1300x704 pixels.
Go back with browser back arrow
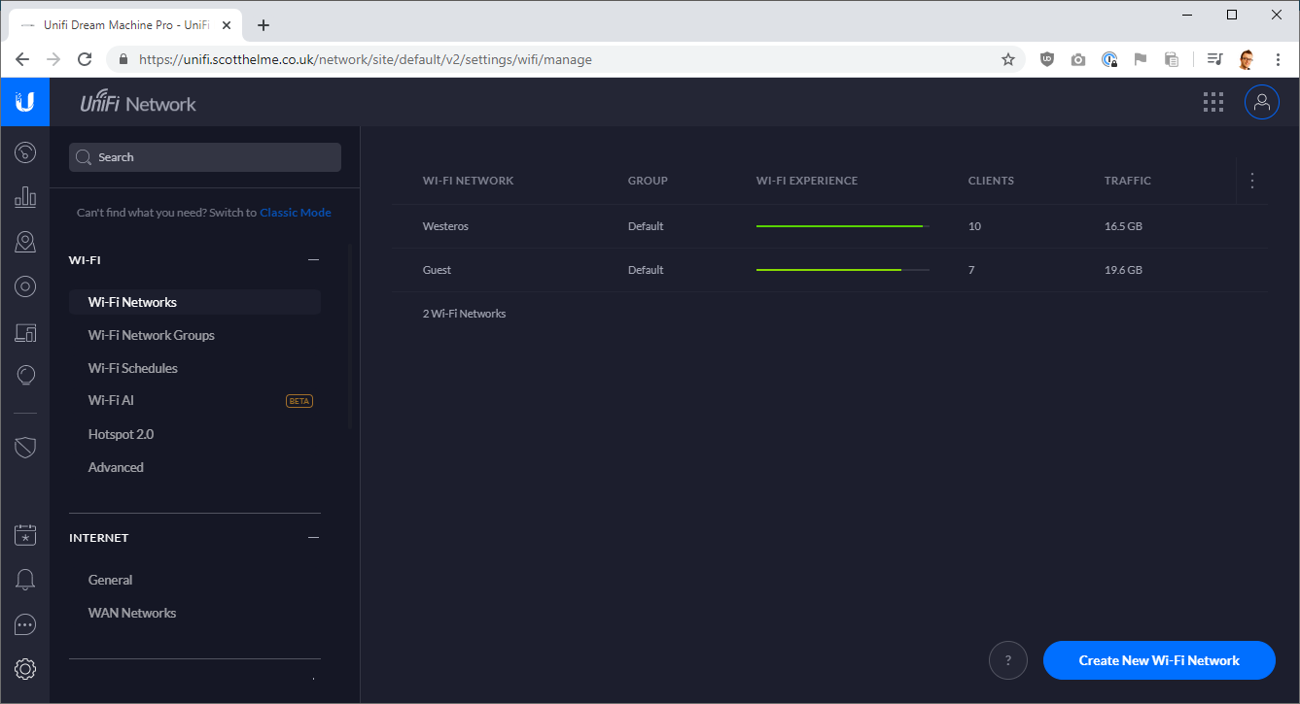(x=22, y=59)
